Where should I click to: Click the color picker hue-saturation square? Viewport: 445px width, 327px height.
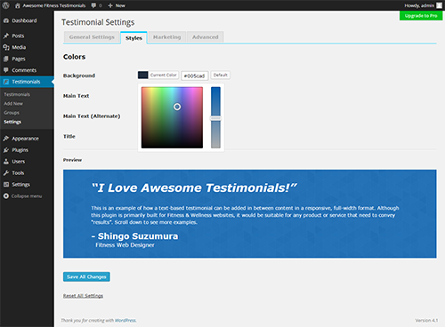click(172, 117)
